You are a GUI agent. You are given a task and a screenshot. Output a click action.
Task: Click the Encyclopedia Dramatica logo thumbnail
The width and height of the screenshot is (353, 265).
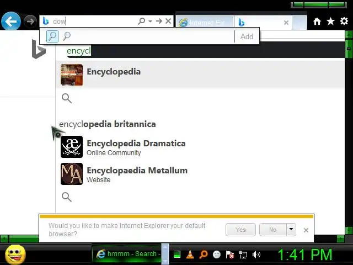click(72, 147)
